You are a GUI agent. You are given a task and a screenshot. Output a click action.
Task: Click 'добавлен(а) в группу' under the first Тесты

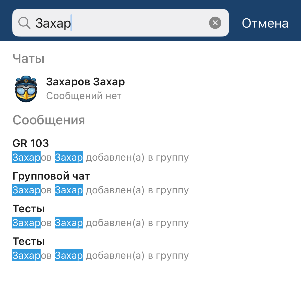tap(137, 223)
